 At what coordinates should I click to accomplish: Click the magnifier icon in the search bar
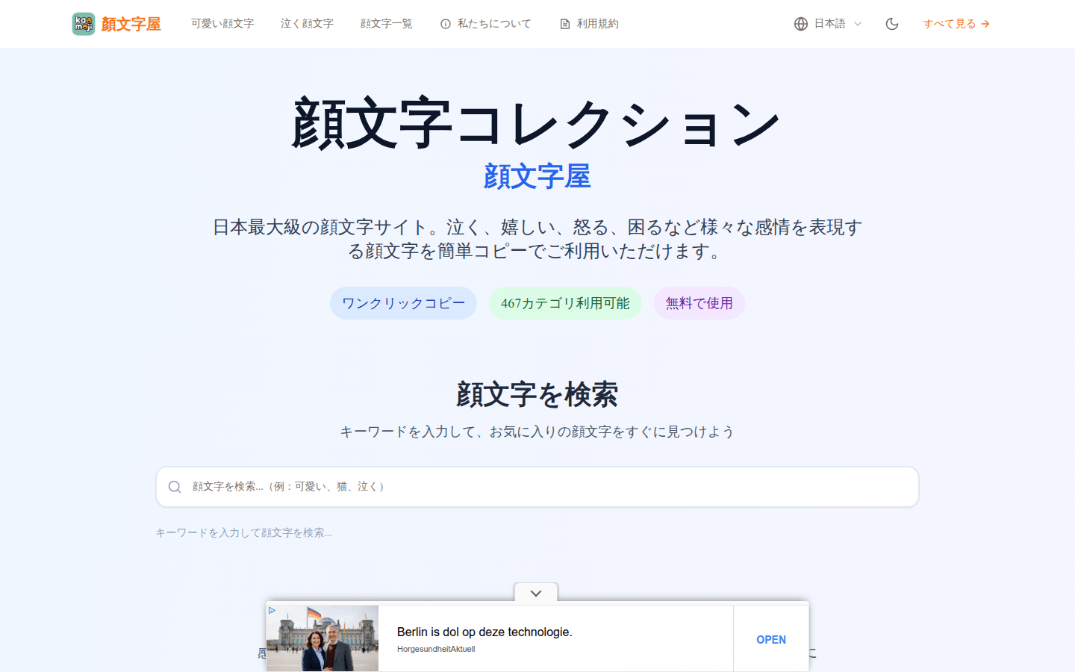point(175,486)
